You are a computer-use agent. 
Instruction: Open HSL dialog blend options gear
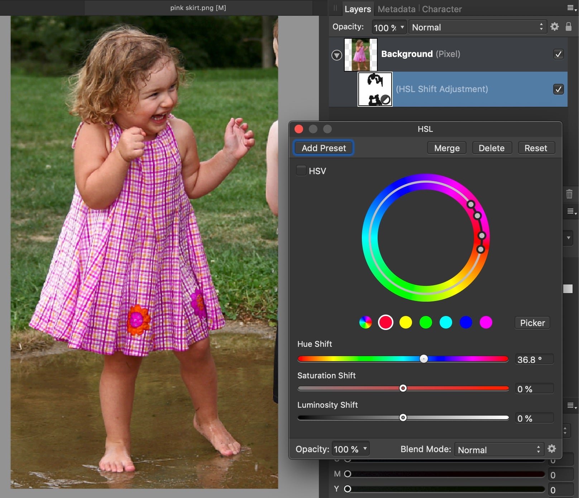(x=552, y=449)
